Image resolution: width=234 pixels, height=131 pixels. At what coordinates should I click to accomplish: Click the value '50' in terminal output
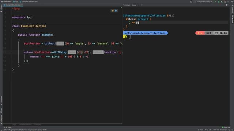pos(137,23)
